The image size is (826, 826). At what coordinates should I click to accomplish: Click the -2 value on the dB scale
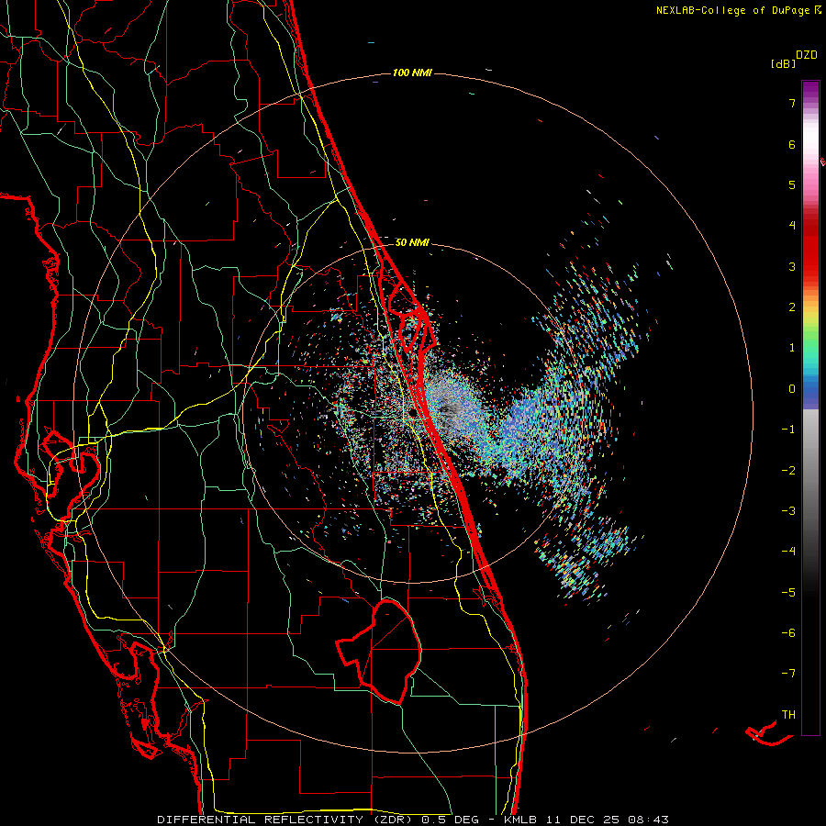click(x=788, y=471)
